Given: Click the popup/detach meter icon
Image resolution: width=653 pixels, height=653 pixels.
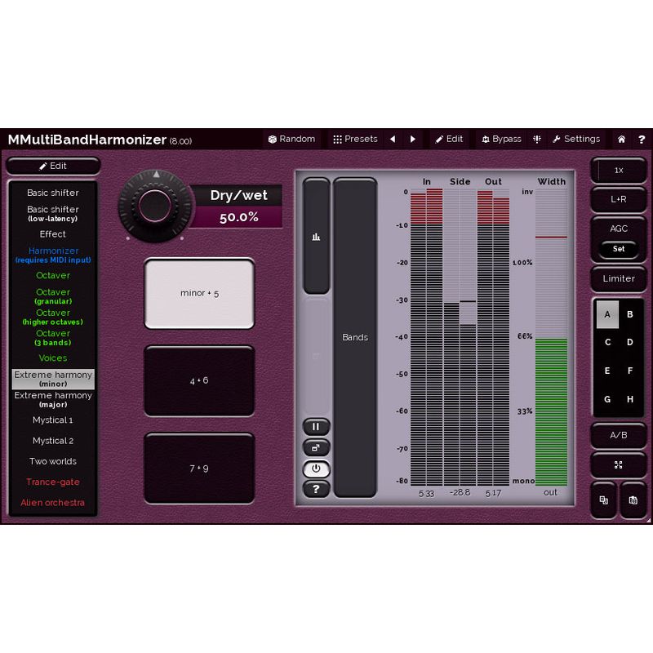Looking at the screenshot, I should tap(316, 447).
